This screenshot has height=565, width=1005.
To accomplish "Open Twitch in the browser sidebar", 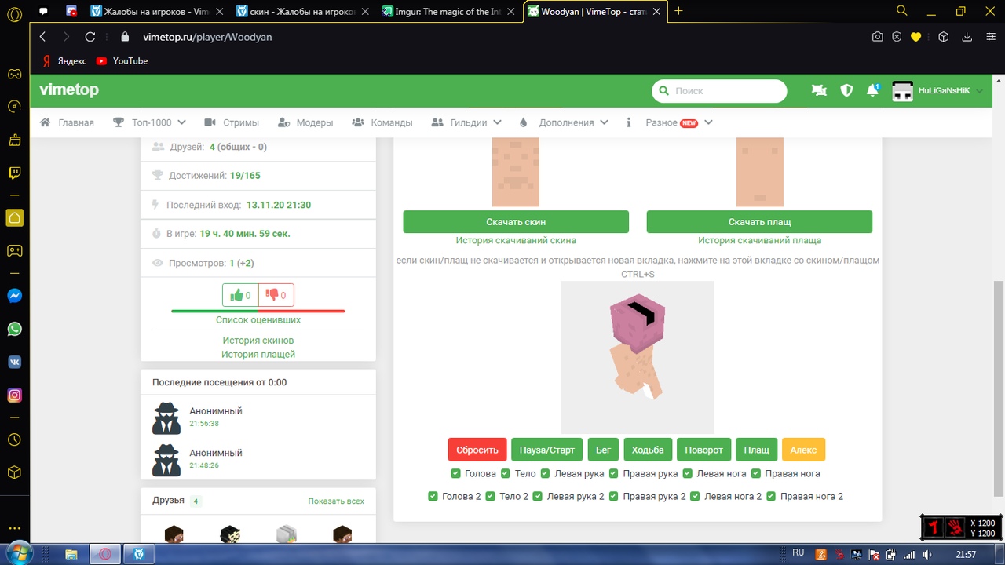I will (14, 173).
